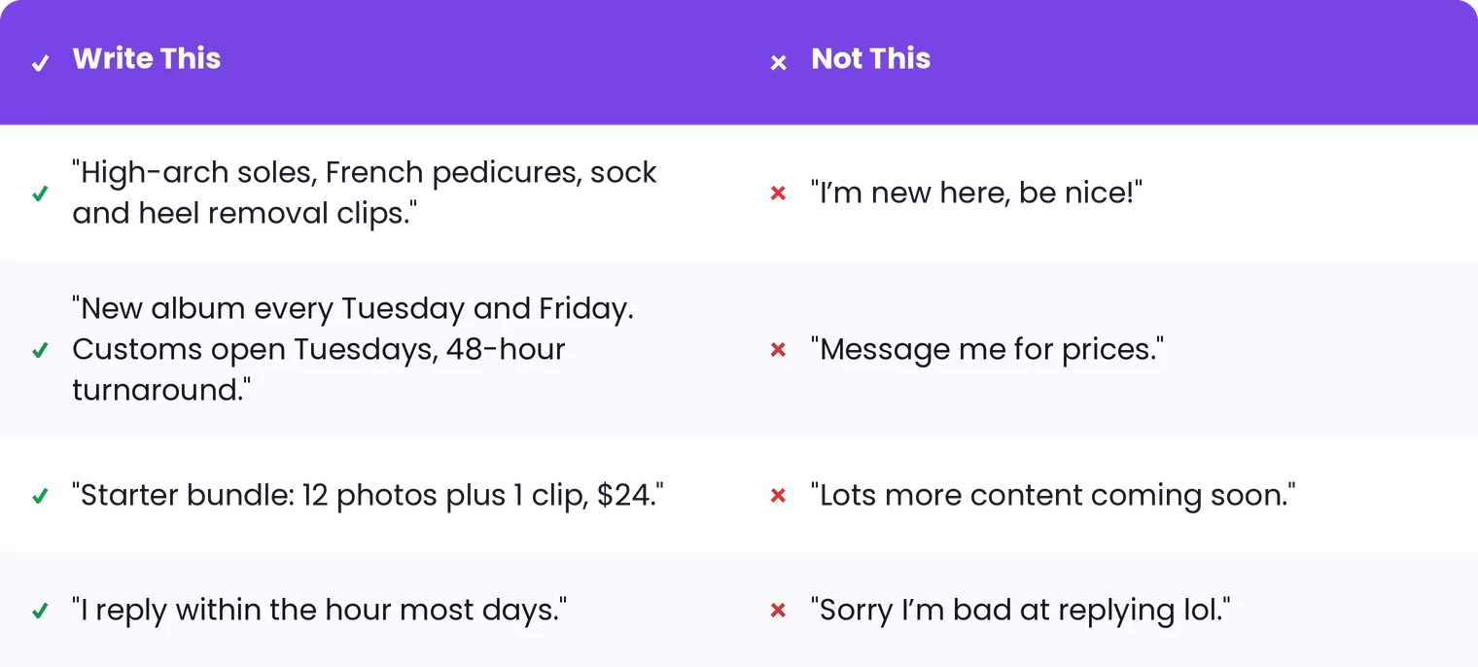Select the Not This column header
Viewport: 1478px width, 667px height.
click(871, 58)
